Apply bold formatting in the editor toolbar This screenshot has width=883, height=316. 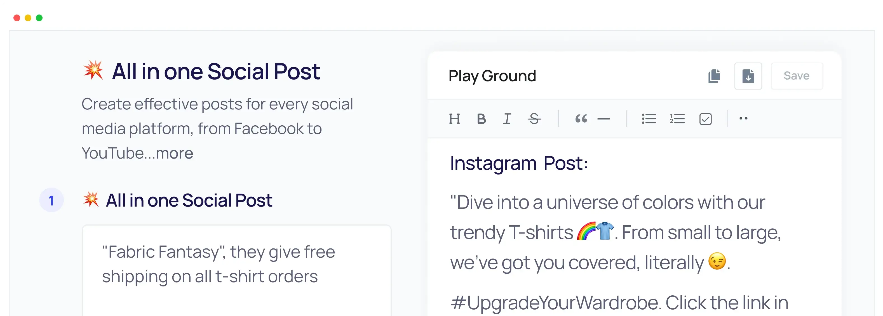pos(481,119)
